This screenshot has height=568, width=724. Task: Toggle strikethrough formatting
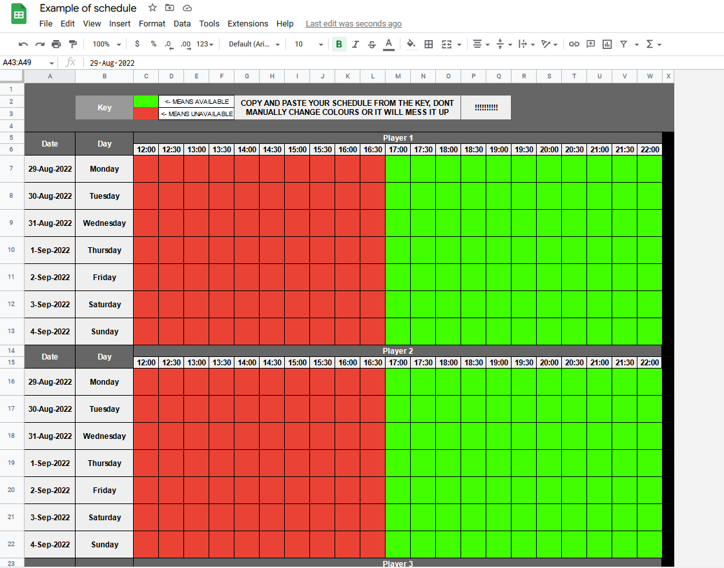pos(372,45)
